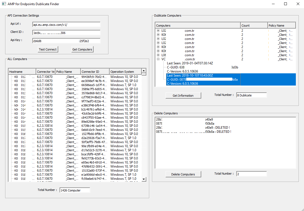Click the '8 Dublicate' total number field
This screenshot has height=211, width=304.
point(252,95)
